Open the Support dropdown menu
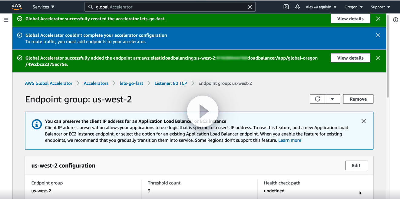Image resolution: width=400 pixels, height=199 pixels. click(x=381, y=7)
